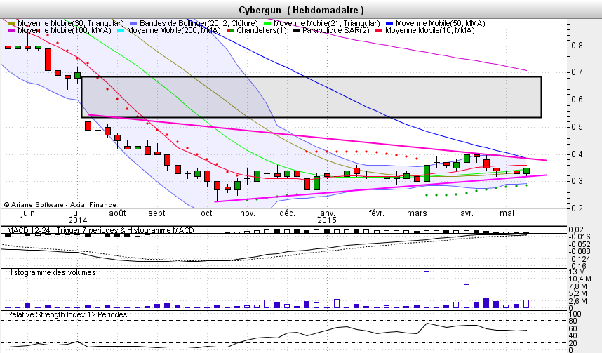This screenshot has height=353, width=602.
Task: Click the févr. month label
Action: [376, 213]
